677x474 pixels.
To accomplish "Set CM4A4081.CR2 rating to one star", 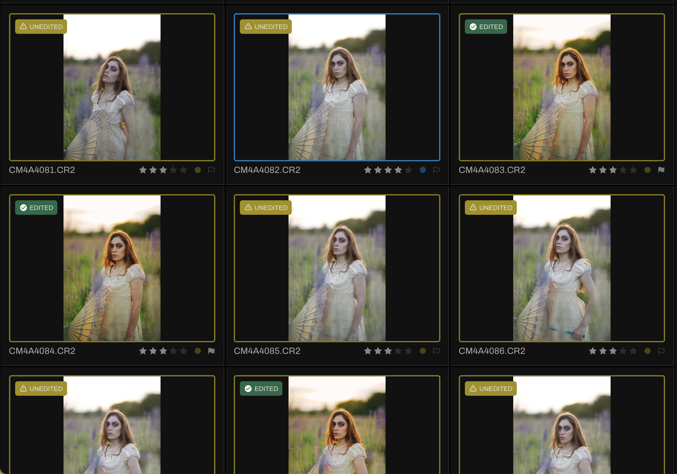I will [143, 170].
